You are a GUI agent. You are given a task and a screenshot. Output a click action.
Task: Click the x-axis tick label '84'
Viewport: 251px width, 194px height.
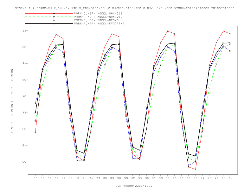(x=230, y=178)
